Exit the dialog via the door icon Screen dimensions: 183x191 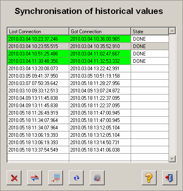coord(170,178)
